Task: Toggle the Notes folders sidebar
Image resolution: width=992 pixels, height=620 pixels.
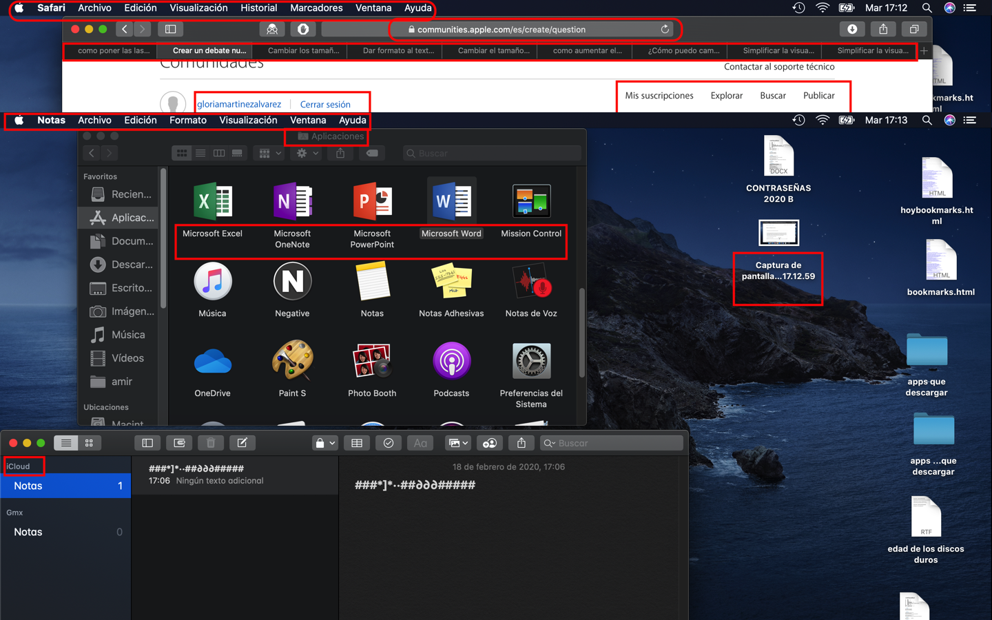Action: pyautogui.click(x=147, y=443)
